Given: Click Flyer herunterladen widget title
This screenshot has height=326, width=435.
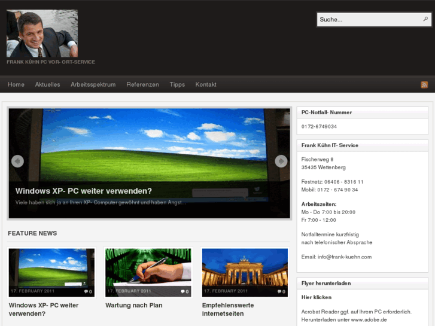Looking at the screenshot, I should pos(326,284).
